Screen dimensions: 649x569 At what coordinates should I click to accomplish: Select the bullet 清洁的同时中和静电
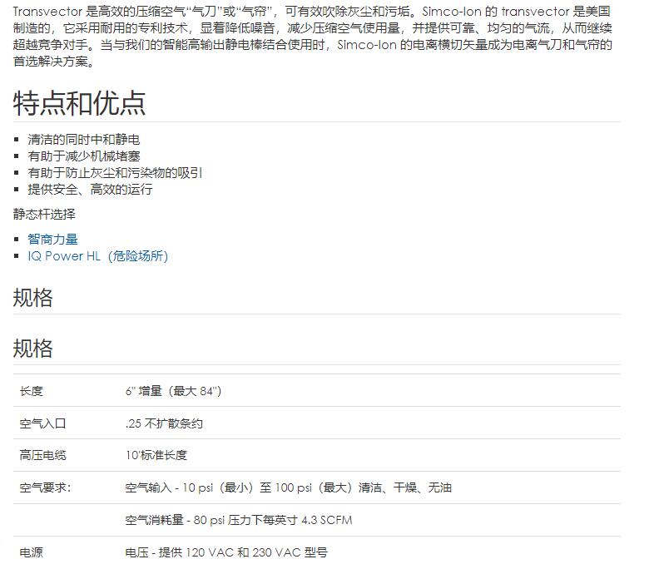point(83,140)
